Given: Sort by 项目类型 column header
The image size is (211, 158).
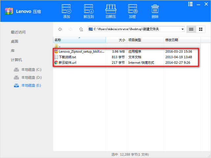Looking at the screenshot, I should [145, 40].
